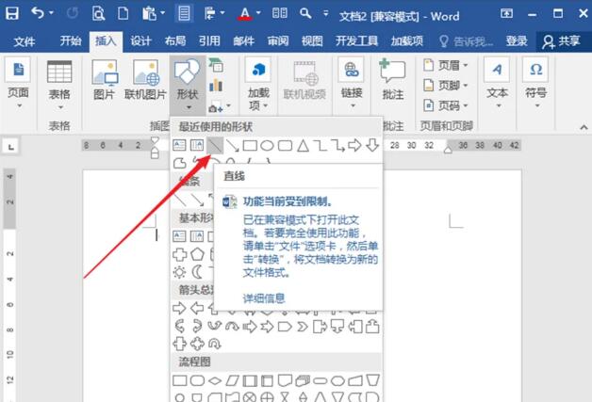Viewport: 592px width, 402px height.
Task: Click the 图片 (Pictures) button
Action: 105,80
